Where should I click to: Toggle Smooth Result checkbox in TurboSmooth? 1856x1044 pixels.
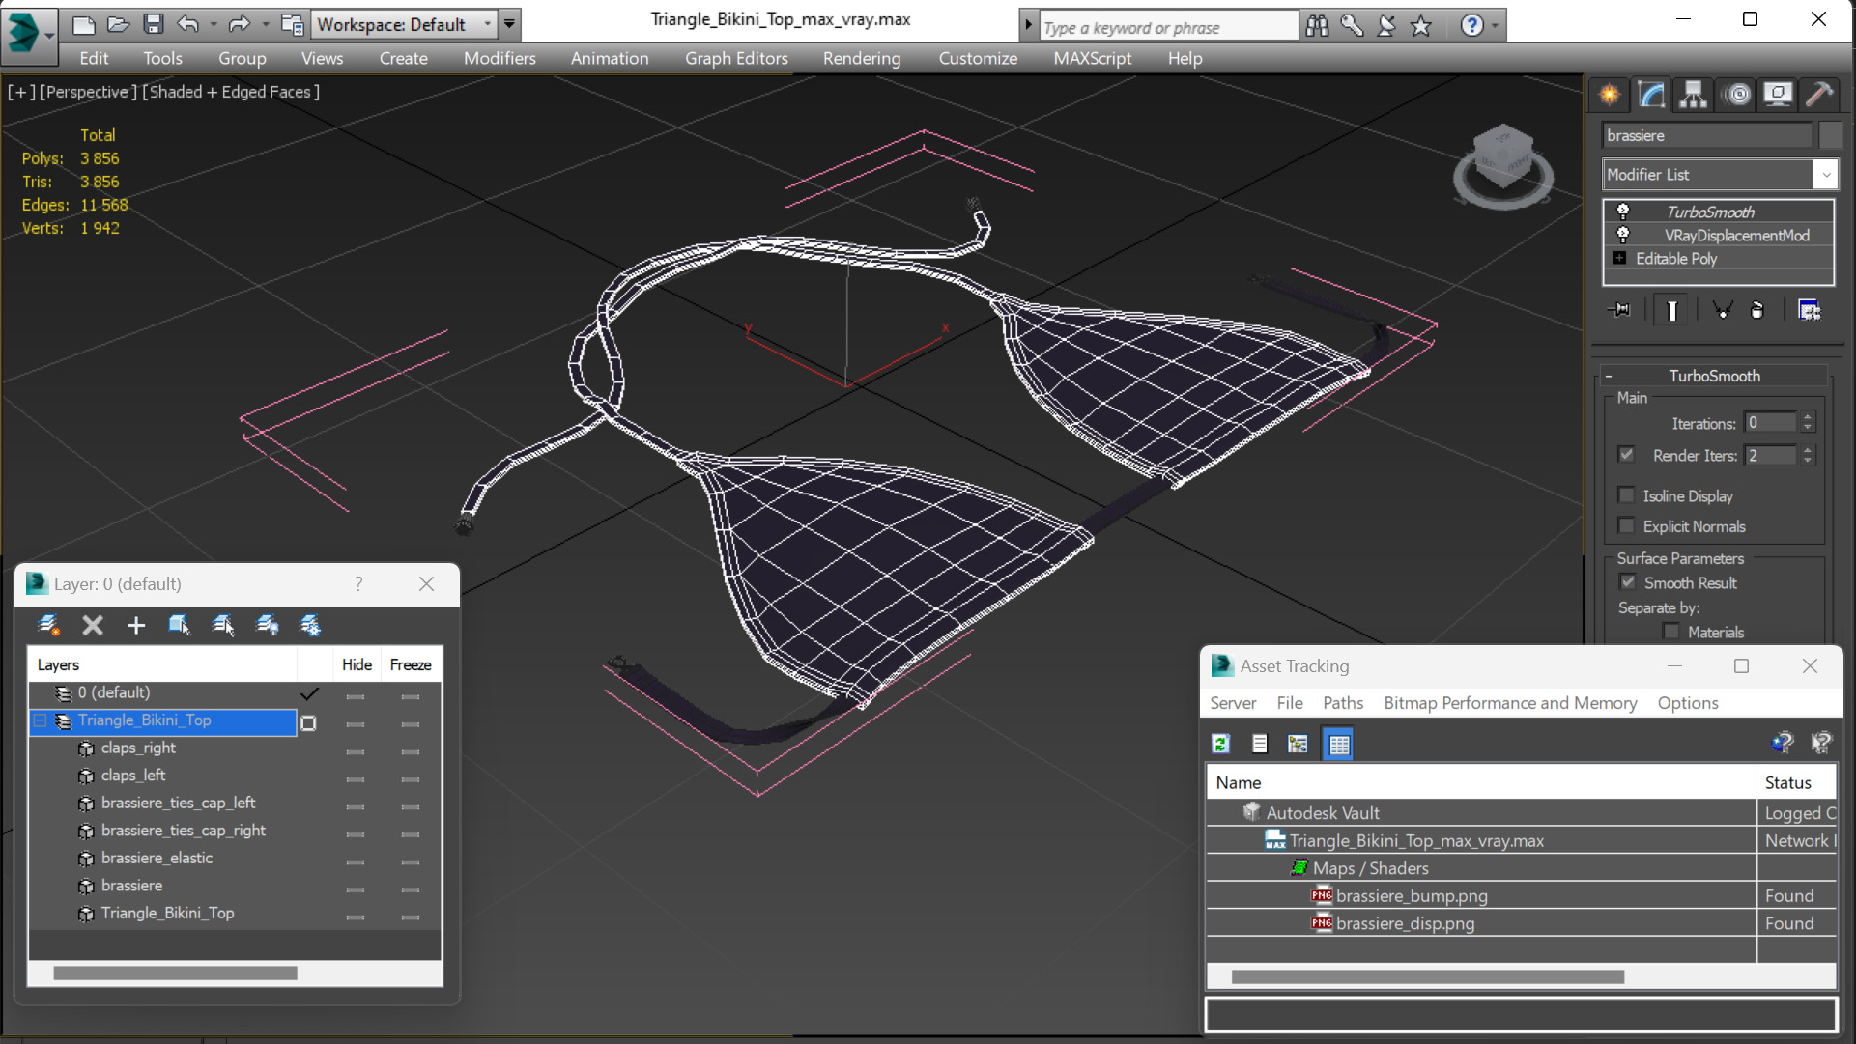pos(1628,582)
